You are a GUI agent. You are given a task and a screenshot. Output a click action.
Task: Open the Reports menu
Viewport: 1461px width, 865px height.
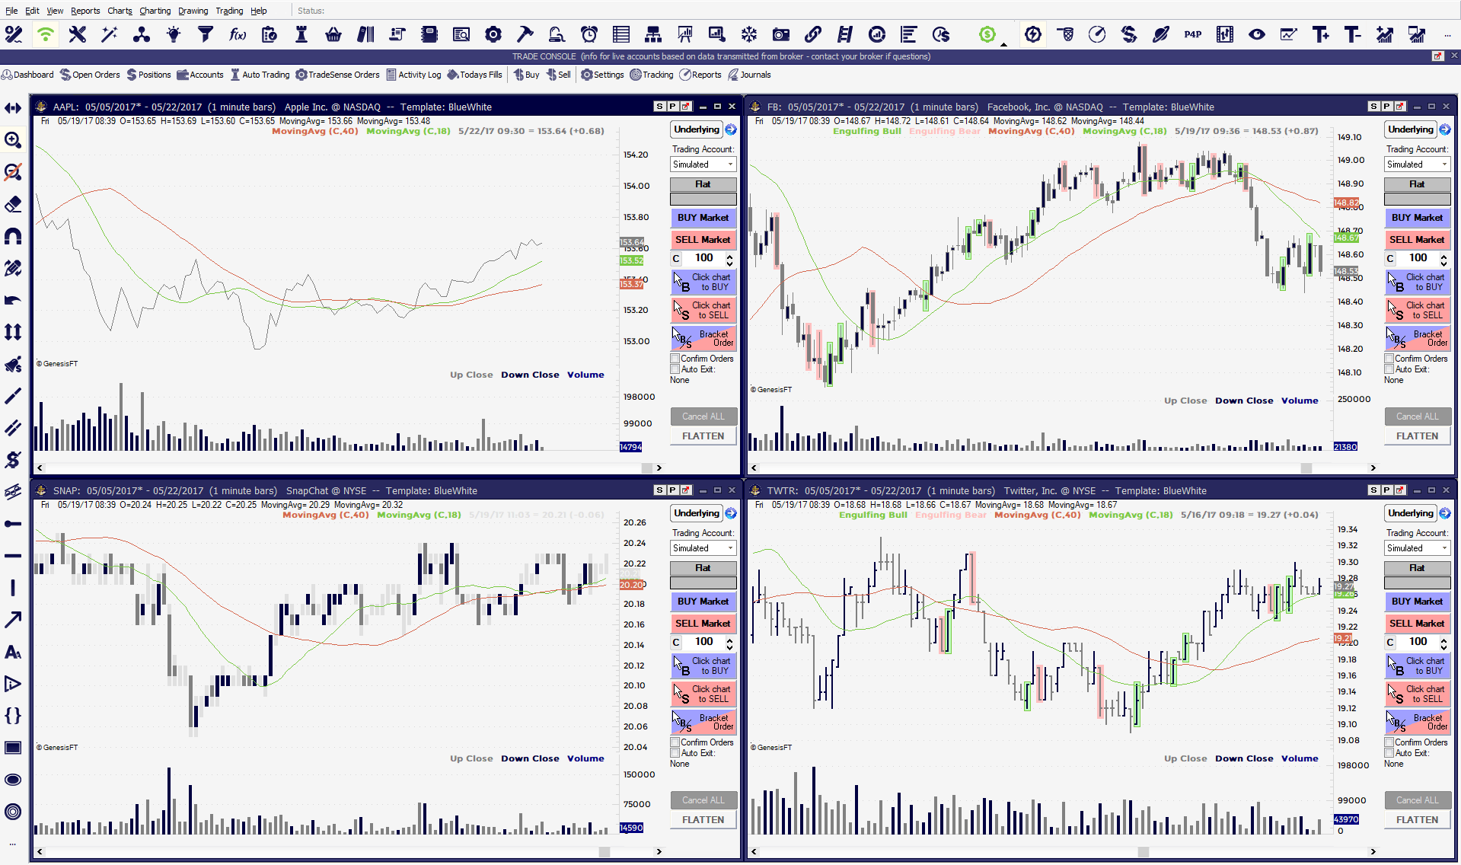pyautogui.click(x=85, y=11)
